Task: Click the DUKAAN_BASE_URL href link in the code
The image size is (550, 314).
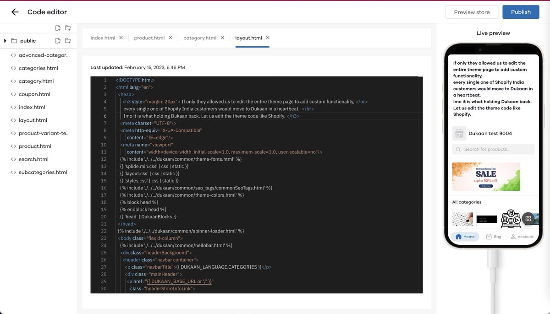Action: 179,282
